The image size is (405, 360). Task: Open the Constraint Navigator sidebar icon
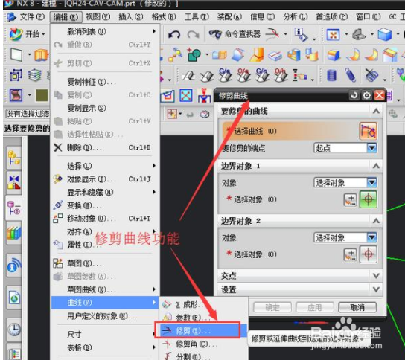(14, 182)
